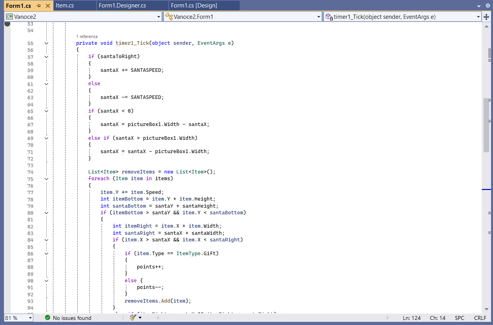Image resolution: width=493 pixels, height=325 pixels.
Task: Run code cleanup with the broom icon
Action: pyautogui.click(x=133, y=318)
